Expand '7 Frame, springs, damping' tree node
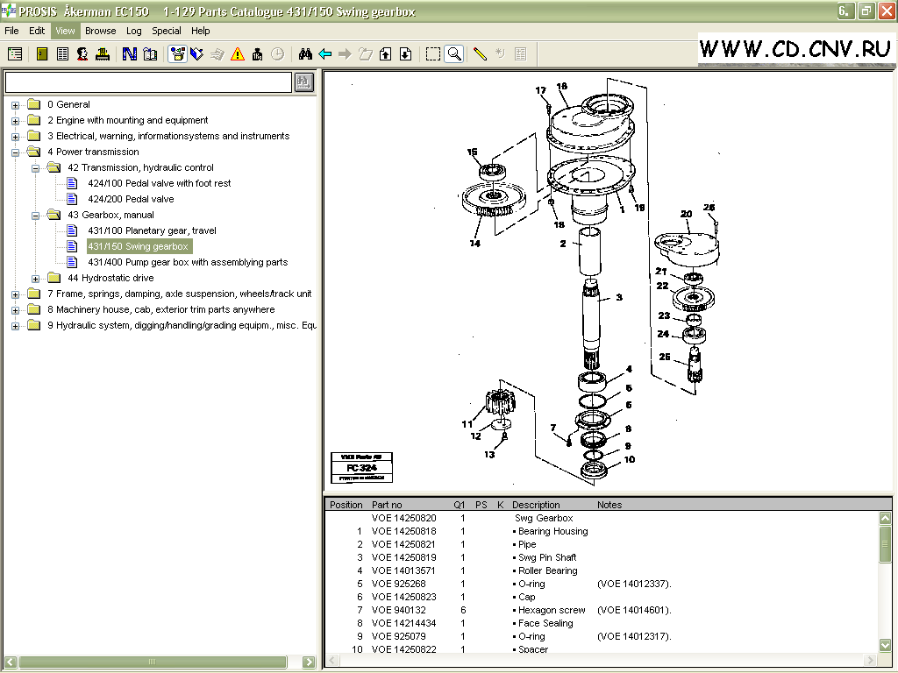This screenshot has width=898, height=673. click(16, 294)
